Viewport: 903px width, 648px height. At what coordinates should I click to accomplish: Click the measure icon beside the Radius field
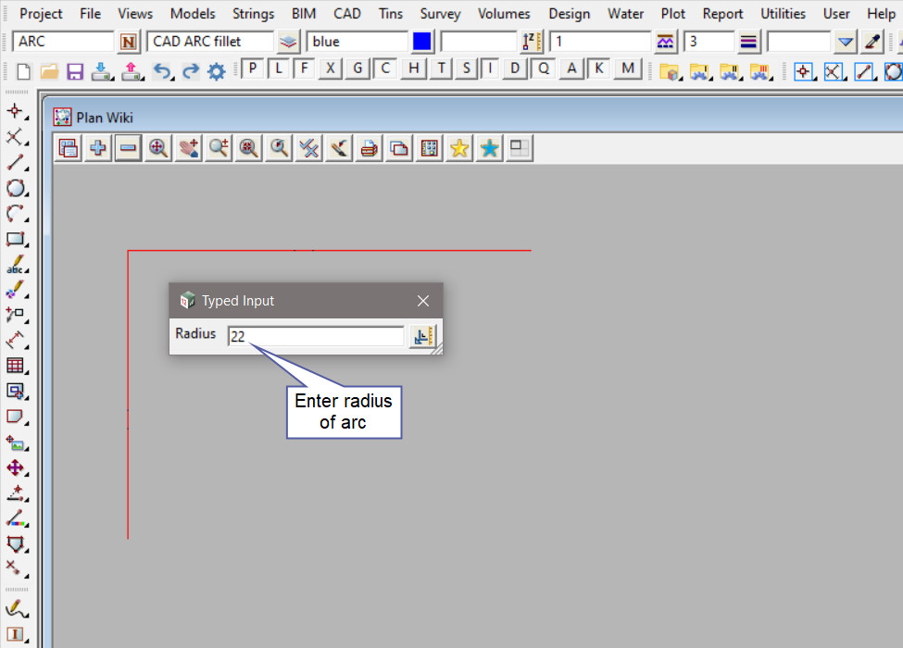[422, 337]
